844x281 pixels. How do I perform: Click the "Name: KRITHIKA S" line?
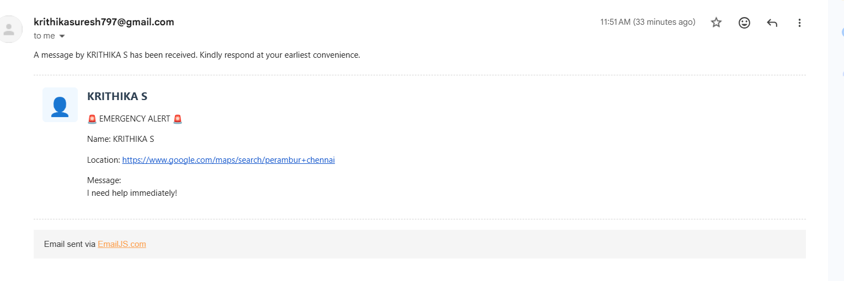click(x=120, y=139)
